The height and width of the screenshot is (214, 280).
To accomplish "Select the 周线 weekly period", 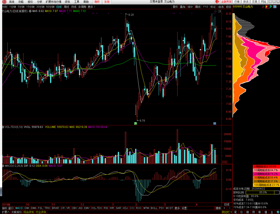I will pyautogui.click(x=67, y=7).
